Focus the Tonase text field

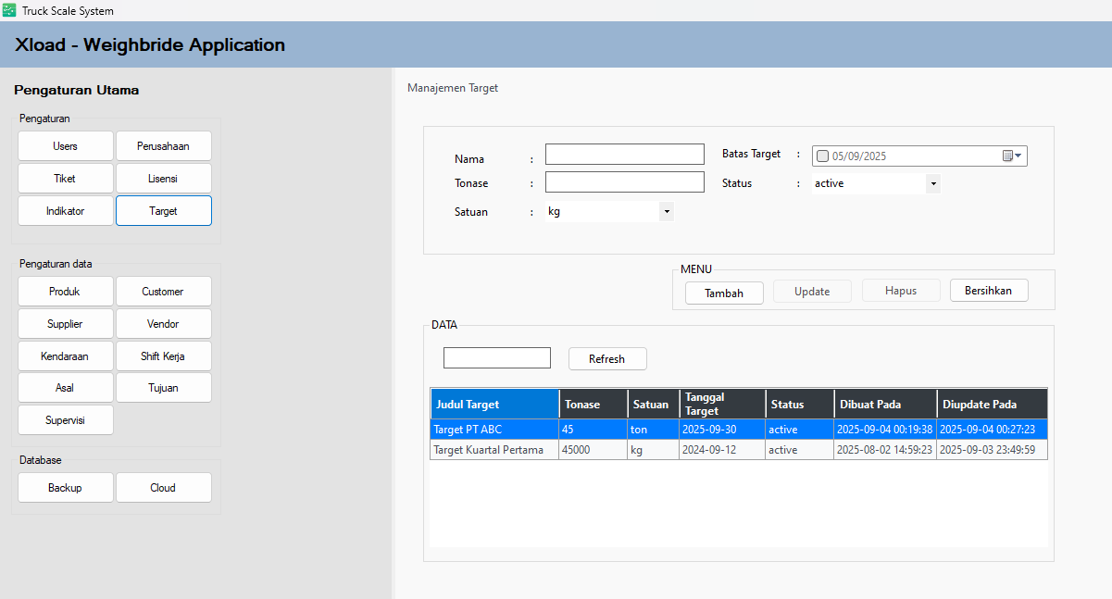(624, 182)
